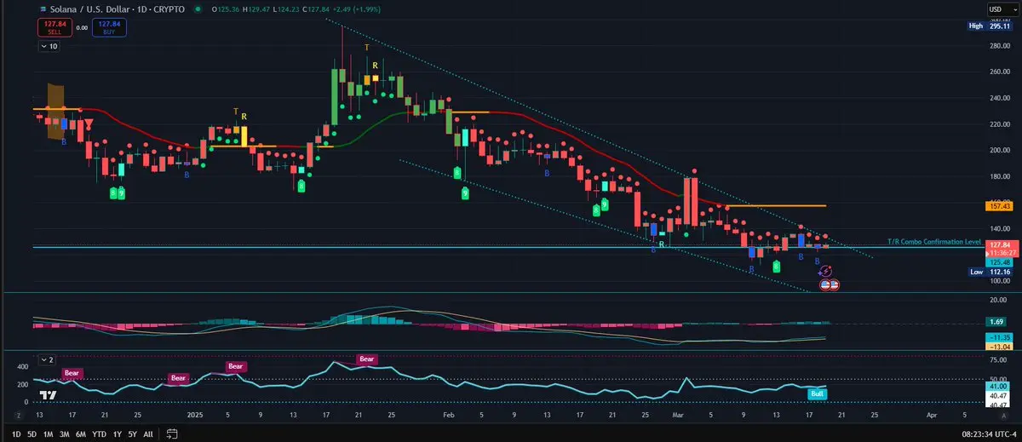Click the histogram value 1.69 label
This screenshot has height=442, width=1022.
997,321
